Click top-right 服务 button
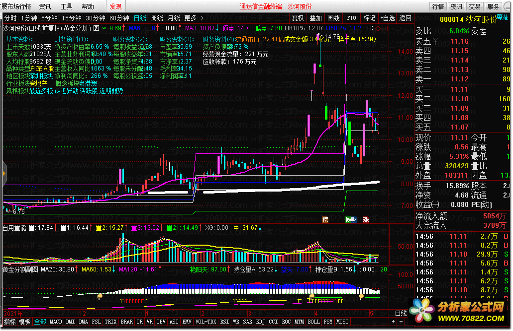 pos(493,6)
